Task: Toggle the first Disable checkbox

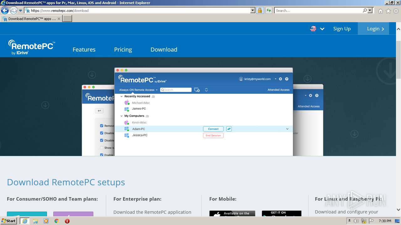Action: [102, 133]
